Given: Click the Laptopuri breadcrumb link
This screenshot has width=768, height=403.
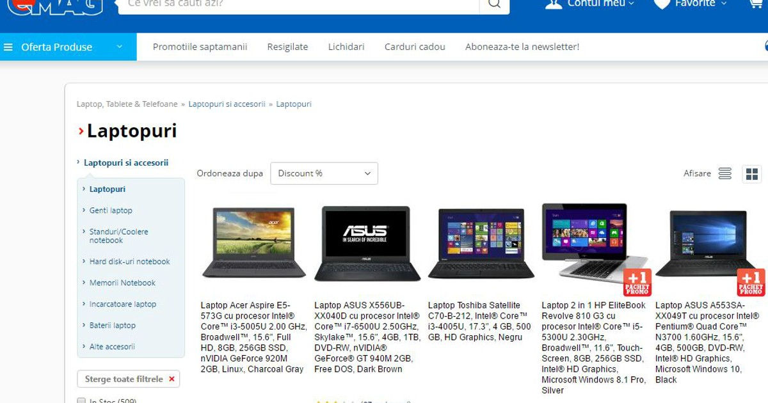Looking at the screenshot, I should pos(294,104).
